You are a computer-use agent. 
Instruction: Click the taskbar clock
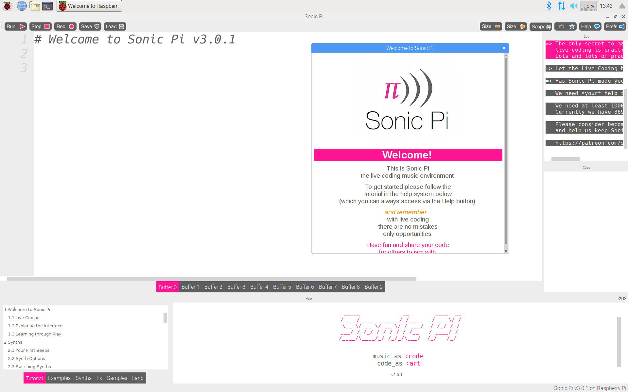606,6
